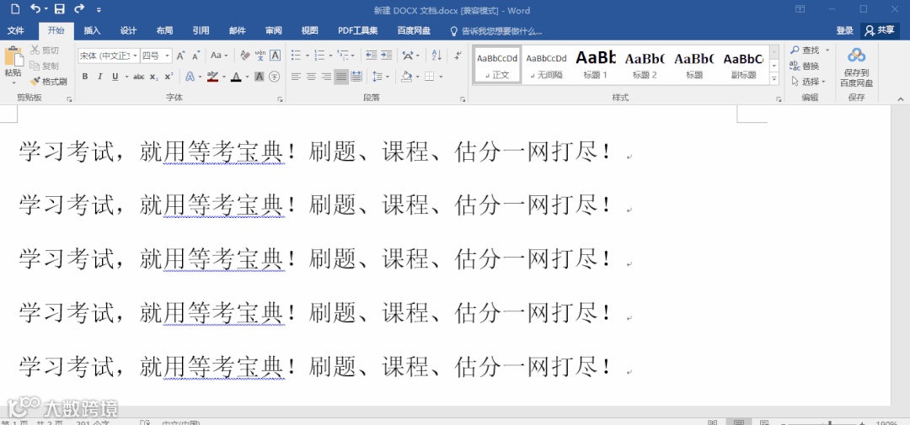Toggle justify alignment
This screenshot has width=910, height=425.
(x=341, y=77)
